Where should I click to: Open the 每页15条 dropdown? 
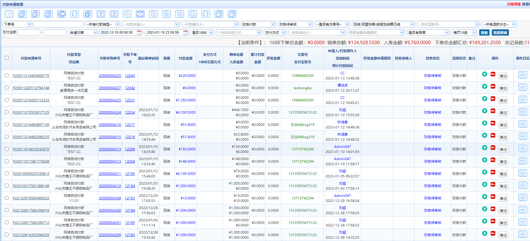464,32
